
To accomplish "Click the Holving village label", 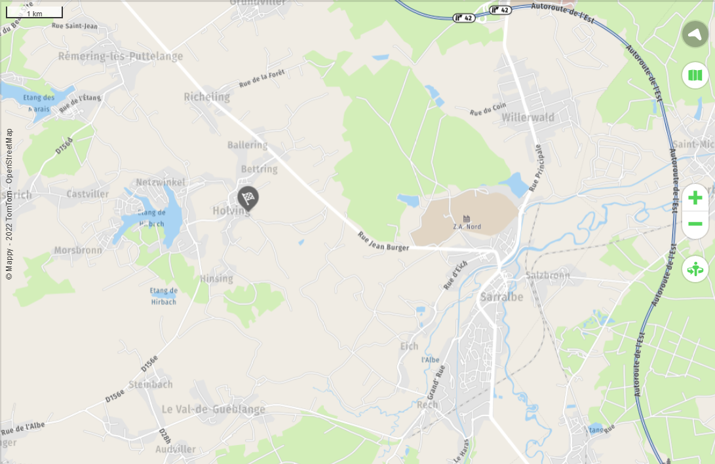I will click(231, 211).
